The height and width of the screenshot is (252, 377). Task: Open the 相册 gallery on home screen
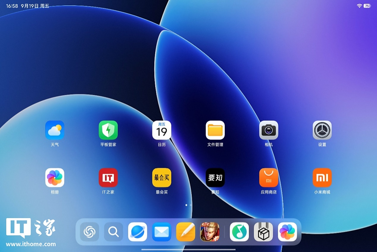click(55, 178)
